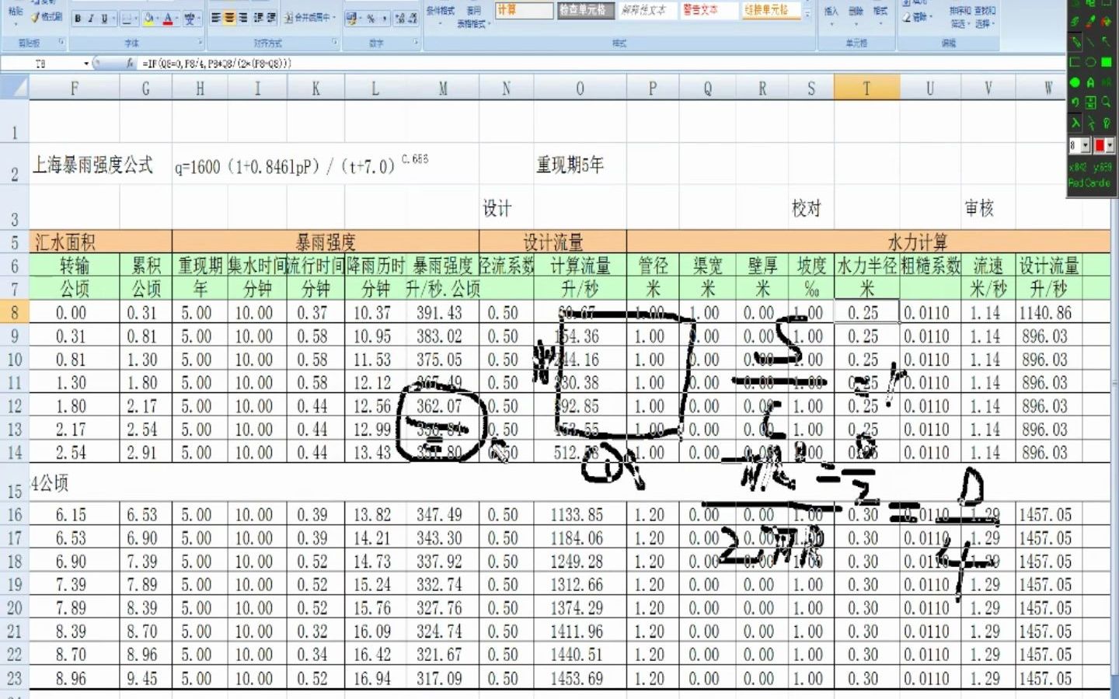Expand the cell styles gallery
1119x699 pixels.
coord(807,14)
